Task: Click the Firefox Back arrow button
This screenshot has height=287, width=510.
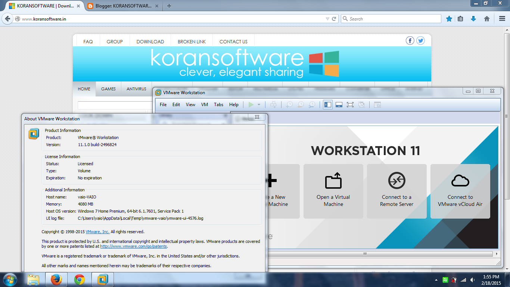Action: pyautogui.click(x=7, y=19)
